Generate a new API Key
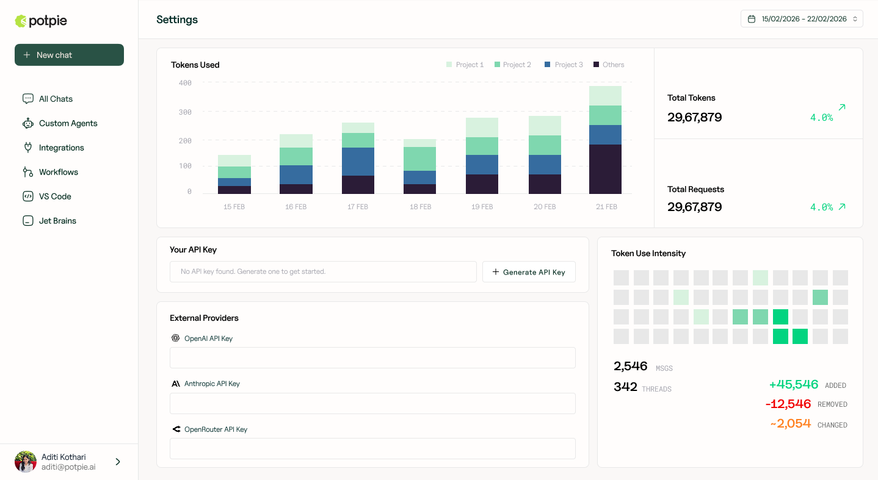Viewport: 878px width, 480px height. [529, 271]
